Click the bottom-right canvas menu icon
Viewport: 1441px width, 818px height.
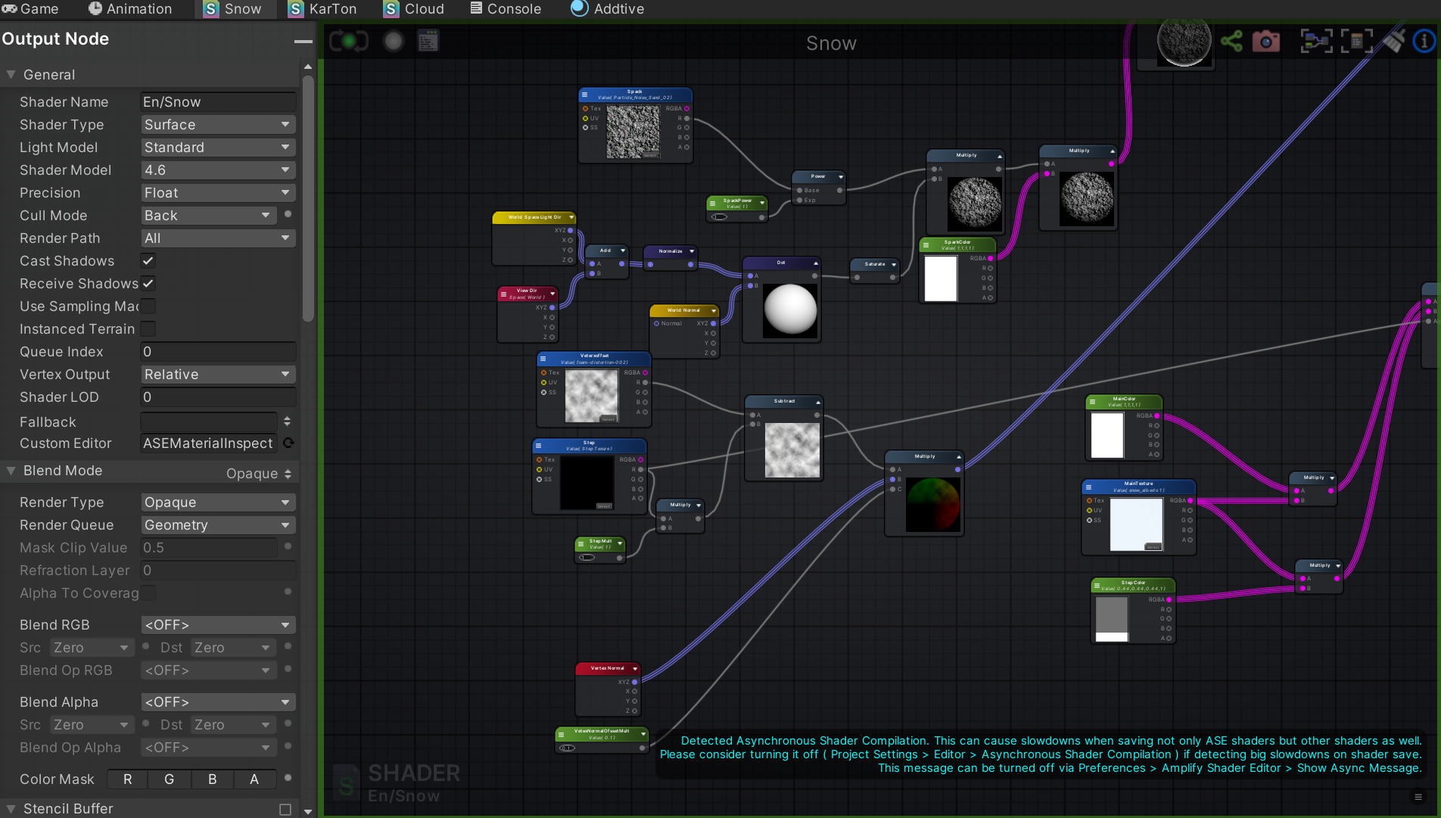1418,797
